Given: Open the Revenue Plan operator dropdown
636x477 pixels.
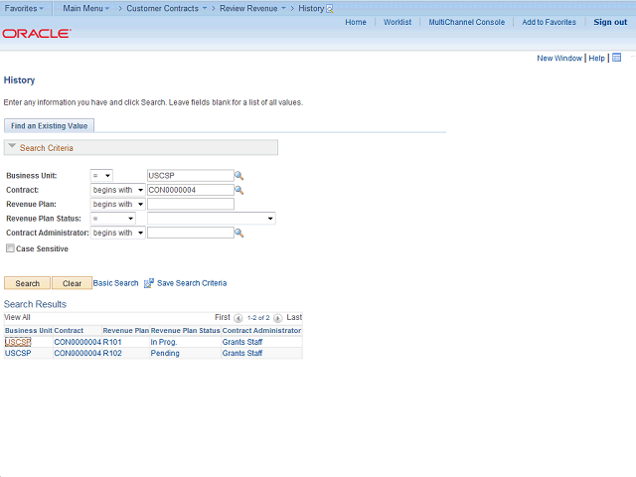Looking at the screenshot, I should pyautogui.click(x=117, y=204).
